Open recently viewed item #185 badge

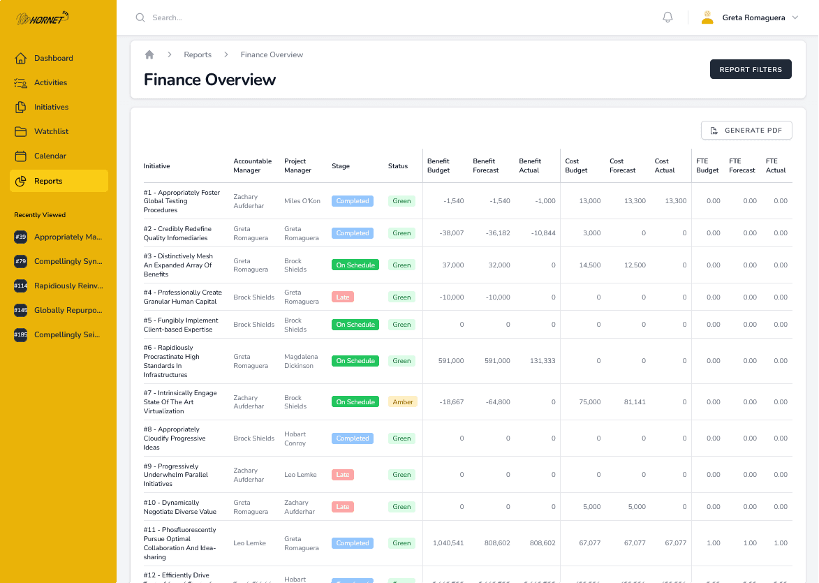[21, 335]
